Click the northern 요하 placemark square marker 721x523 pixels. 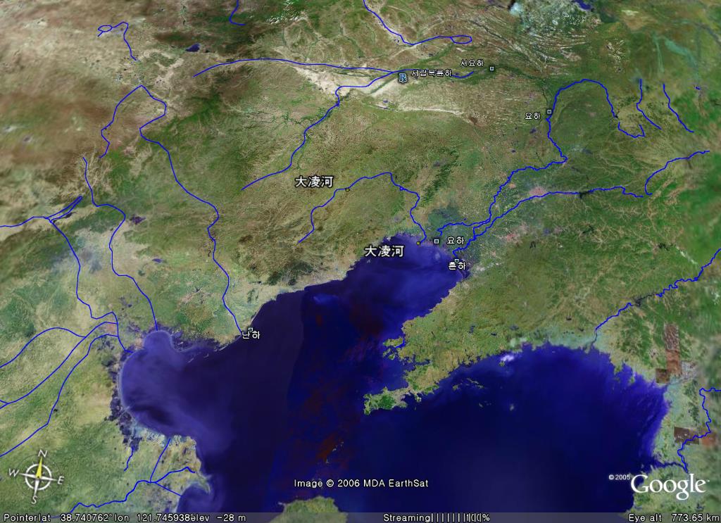[x=548, y=112]
